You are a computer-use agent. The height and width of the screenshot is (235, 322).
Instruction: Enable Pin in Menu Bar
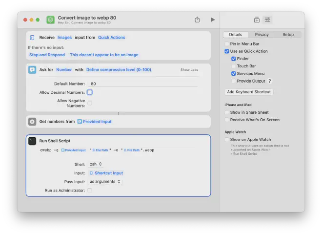[x=227, y=44]
